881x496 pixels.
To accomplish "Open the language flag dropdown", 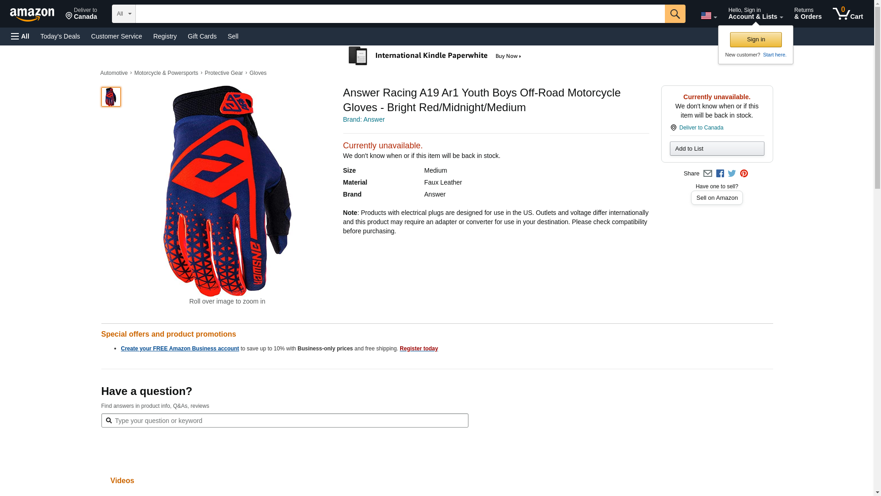I will 708,16.
